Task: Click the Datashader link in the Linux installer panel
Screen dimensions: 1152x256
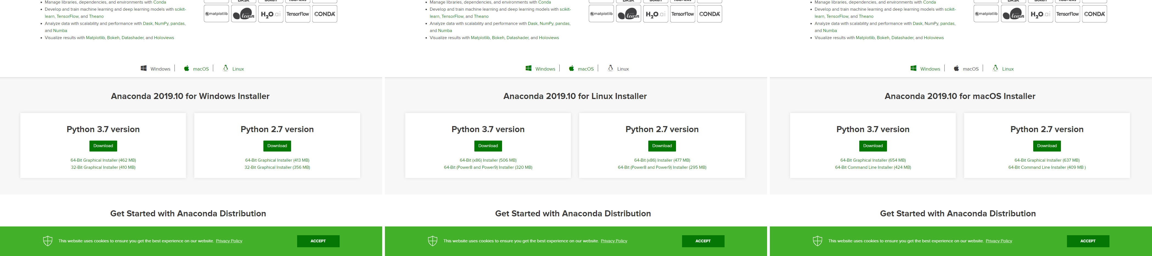Action: coord(517,38)
